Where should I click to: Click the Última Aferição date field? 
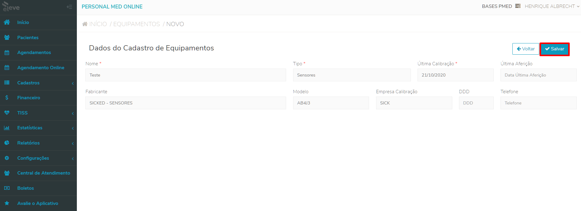(539, 75)
